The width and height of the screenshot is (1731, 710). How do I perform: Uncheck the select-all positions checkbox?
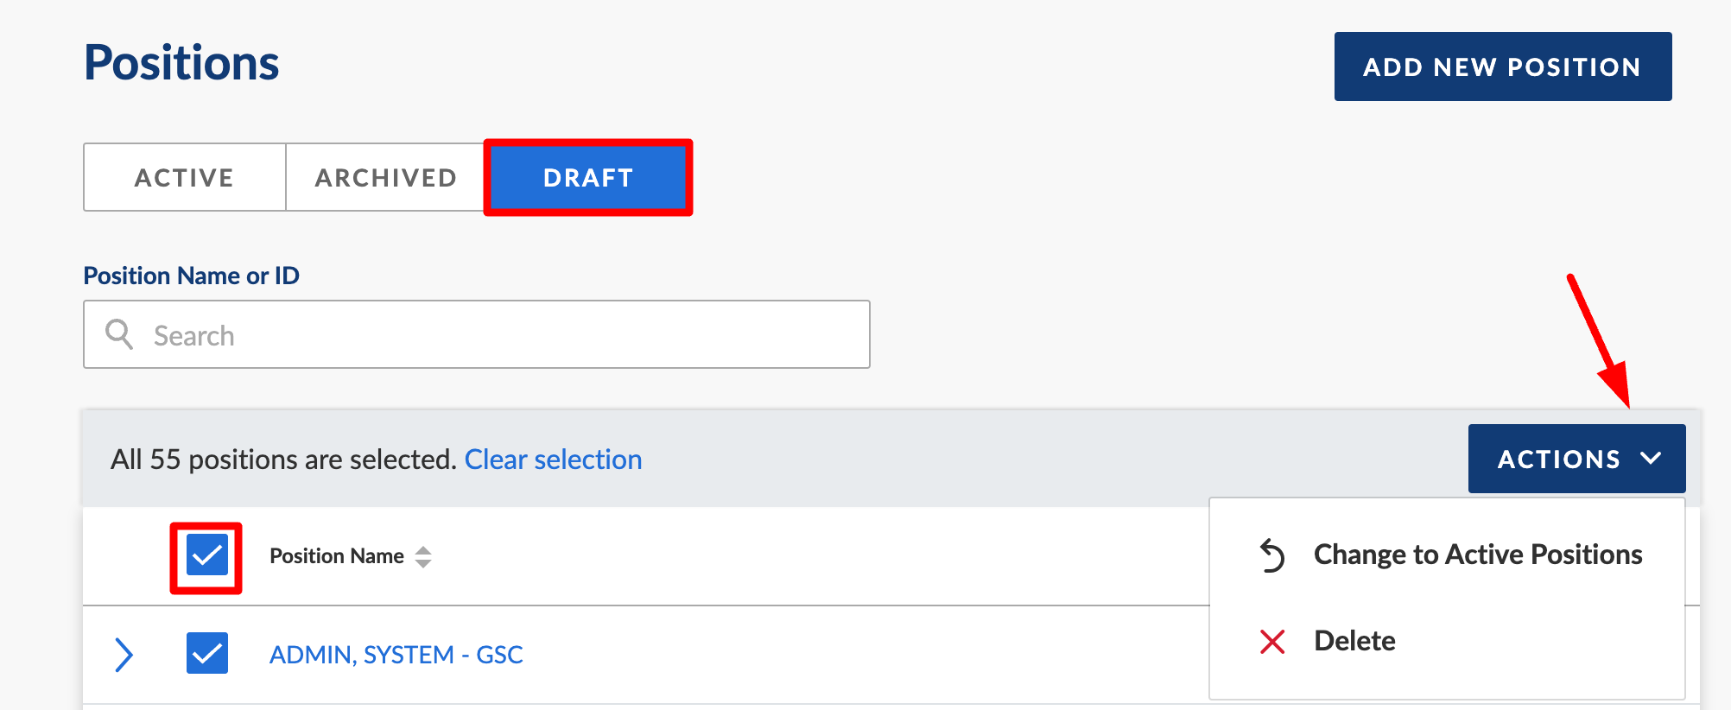tap(207, 555)
